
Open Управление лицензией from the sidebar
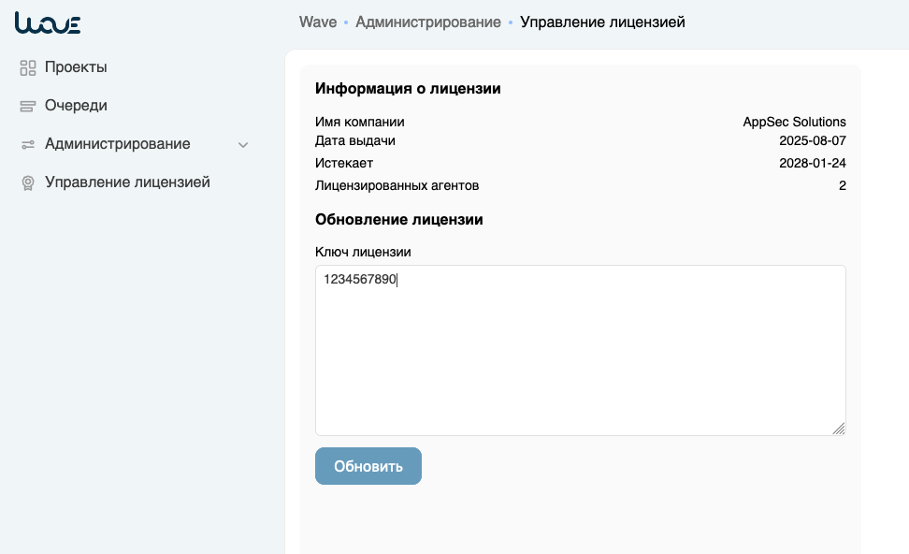point(127,182)
